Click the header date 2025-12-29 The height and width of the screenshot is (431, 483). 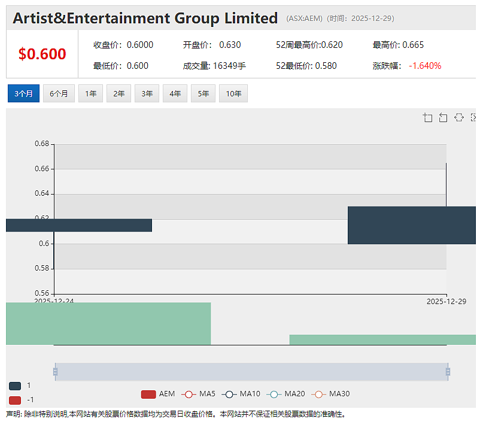[371, 19]
